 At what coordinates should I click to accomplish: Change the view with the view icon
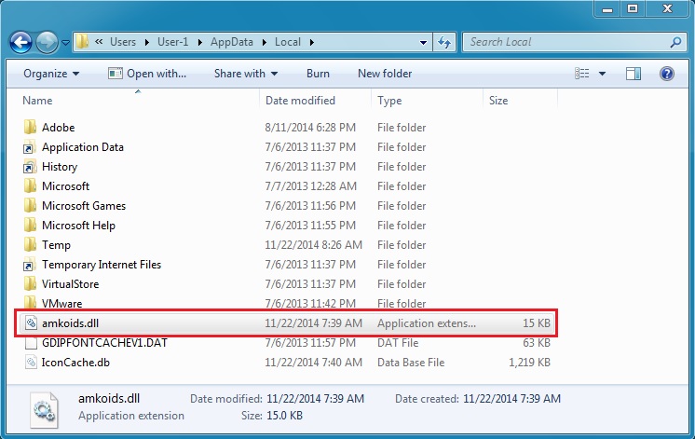[582, 73]
